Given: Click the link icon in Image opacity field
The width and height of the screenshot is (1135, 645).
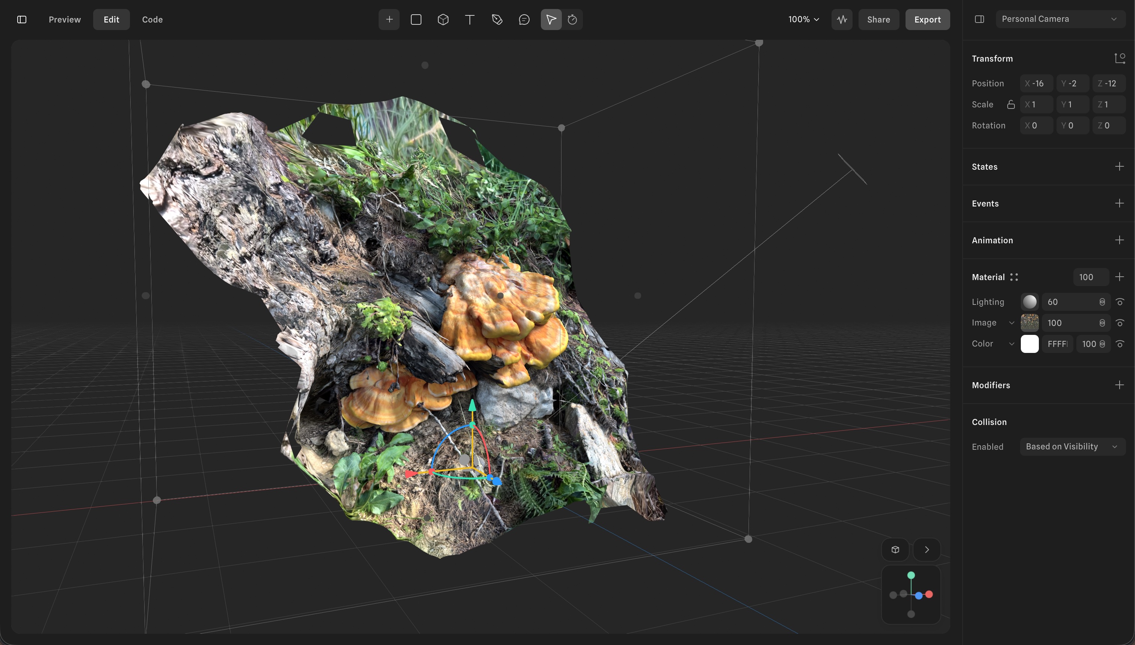Looking at the screenshot, I should [x=1102, y=323].
